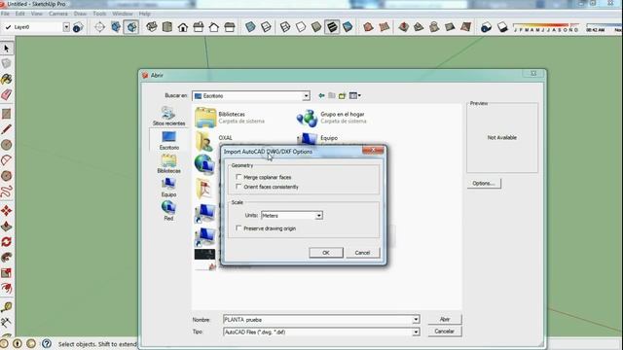The width and height of the screenshot is (623, 350).
Task: Click Cancelar in Abrir dialog
Action: [445, 331]
